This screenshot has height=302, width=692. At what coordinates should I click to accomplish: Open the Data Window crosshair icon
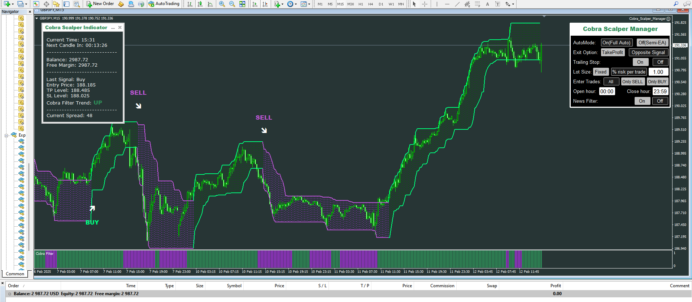pyautogui.click(x=46, y=4)
